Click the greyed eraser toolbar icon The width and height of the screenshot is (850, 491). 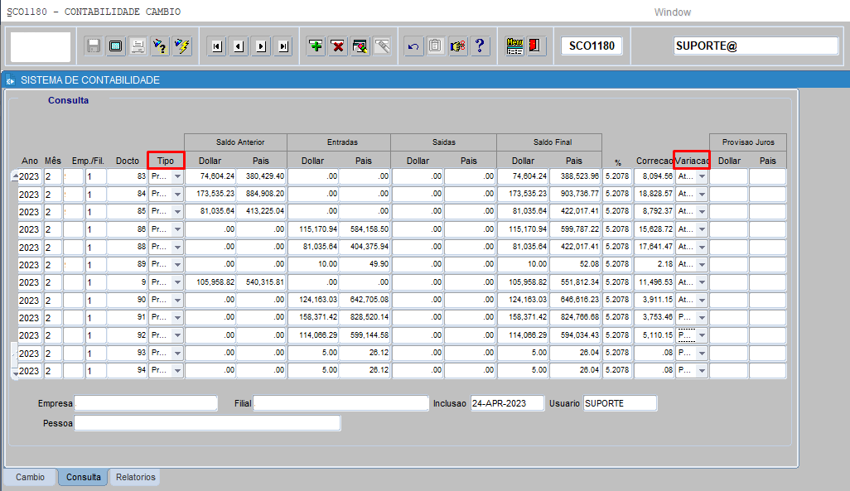[382, 46]
